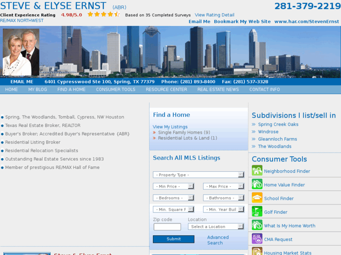Viewport: 341px width, 255px height.
Task: Click the rating stars
Action: coord(104,15)
